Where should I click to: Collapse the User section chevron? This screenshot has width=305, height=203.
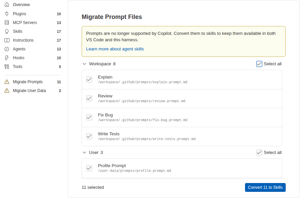pos(84,153)
